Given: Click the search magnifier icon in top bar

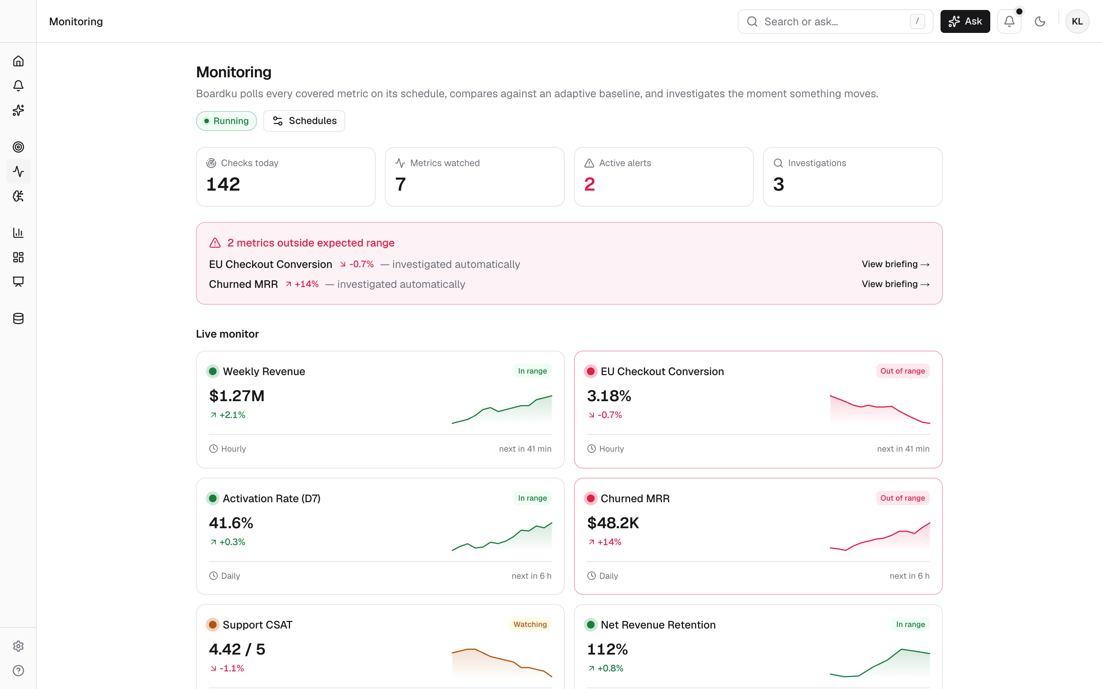Looking at the screenshot, I should [x=752, y=21].
